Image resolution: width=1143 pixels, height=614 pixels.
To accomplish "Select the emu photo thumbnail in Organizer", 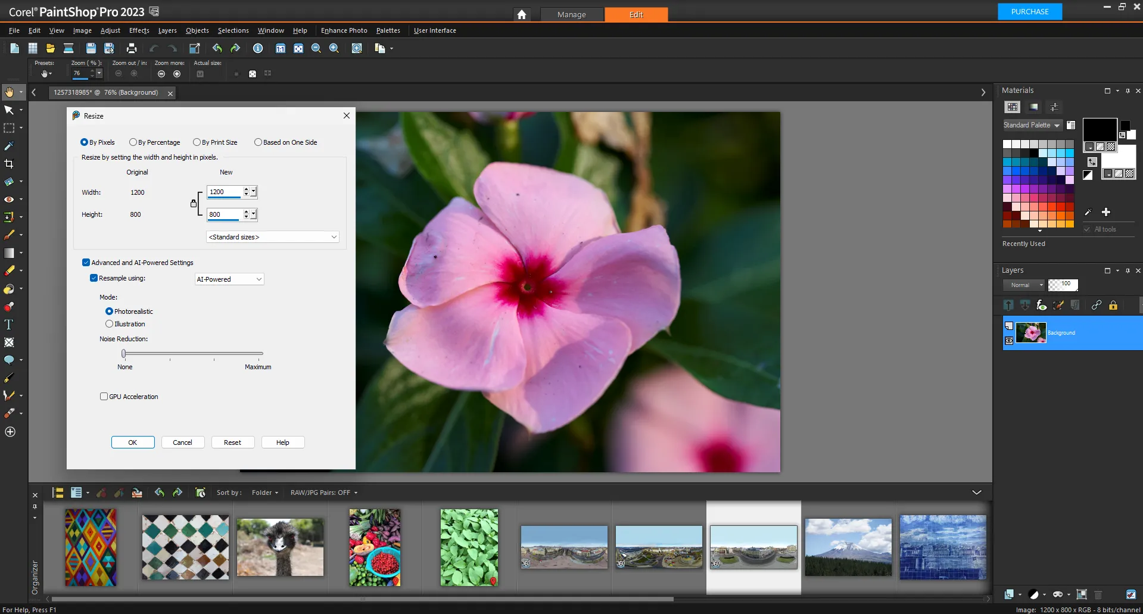I will [279, 547].
